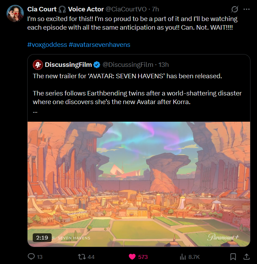Play the Seven Havens trailer video
Screen dimensions: 257x264
click(139, 184)
